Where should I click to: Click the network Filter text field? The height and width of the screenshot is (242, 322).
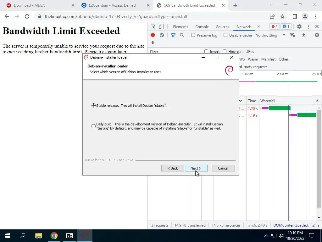pyautogui.click(x=174, y=52)
